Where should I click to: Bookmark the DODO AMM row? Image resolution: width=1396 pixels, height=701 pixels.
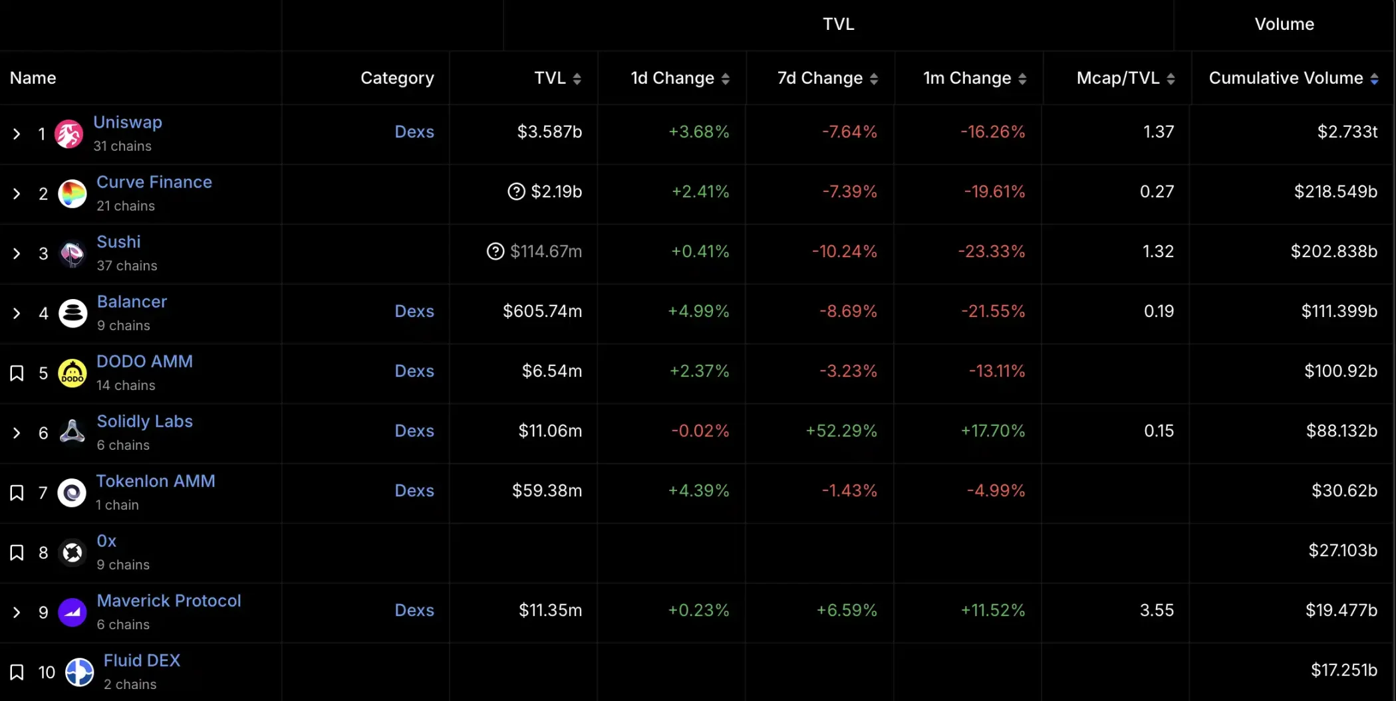pyautogui.click(x=17, y=373)
